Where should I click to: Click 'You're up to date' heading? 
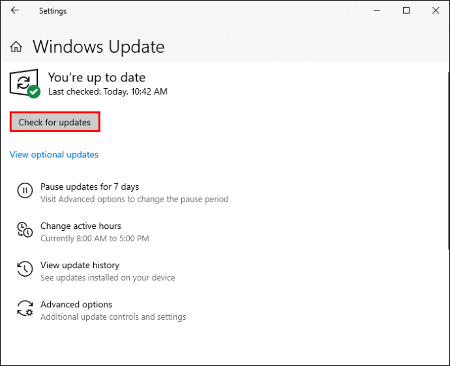[97, 78]
